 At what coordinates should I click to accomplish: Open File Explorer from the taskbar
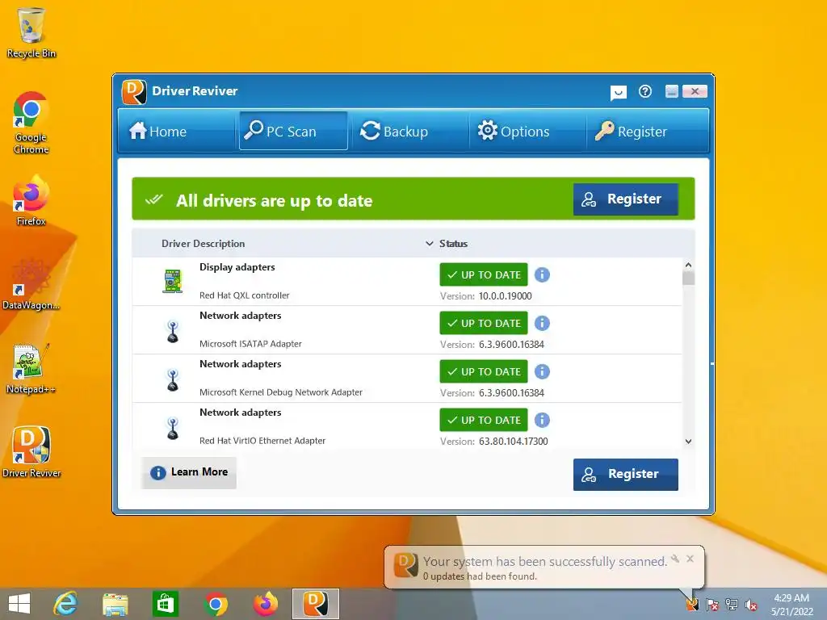pos(115,604)
